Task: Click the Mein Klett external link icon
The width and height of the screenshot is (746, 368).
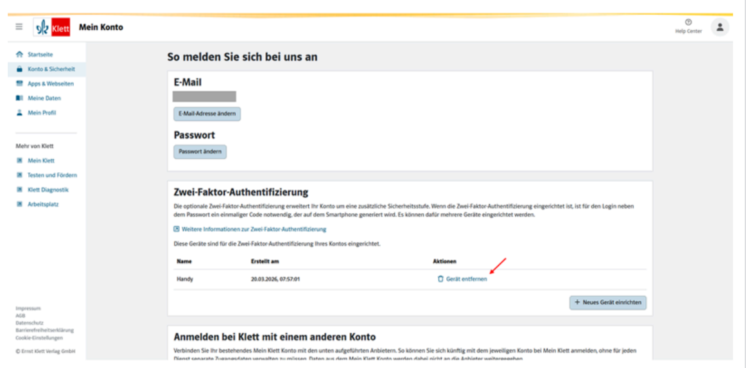Action: [x=19, y=161]
